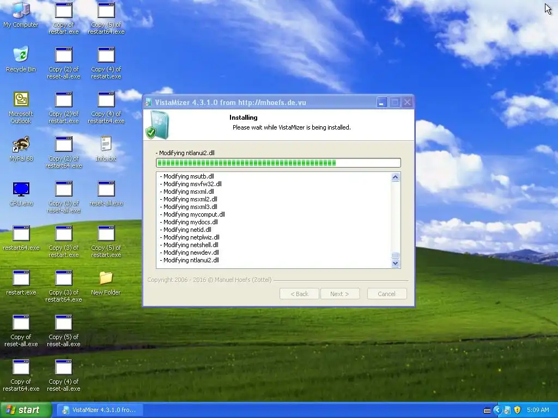Select Copy (2) of restart.exe icon
This screenshot has width=558, height=418.
[x=63, y=108]
